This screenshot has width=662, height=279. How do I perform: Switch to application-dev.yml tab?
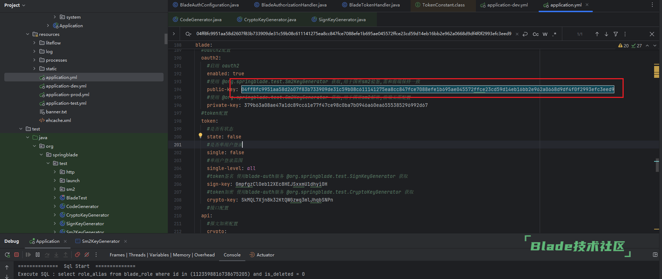click(504, 5)
